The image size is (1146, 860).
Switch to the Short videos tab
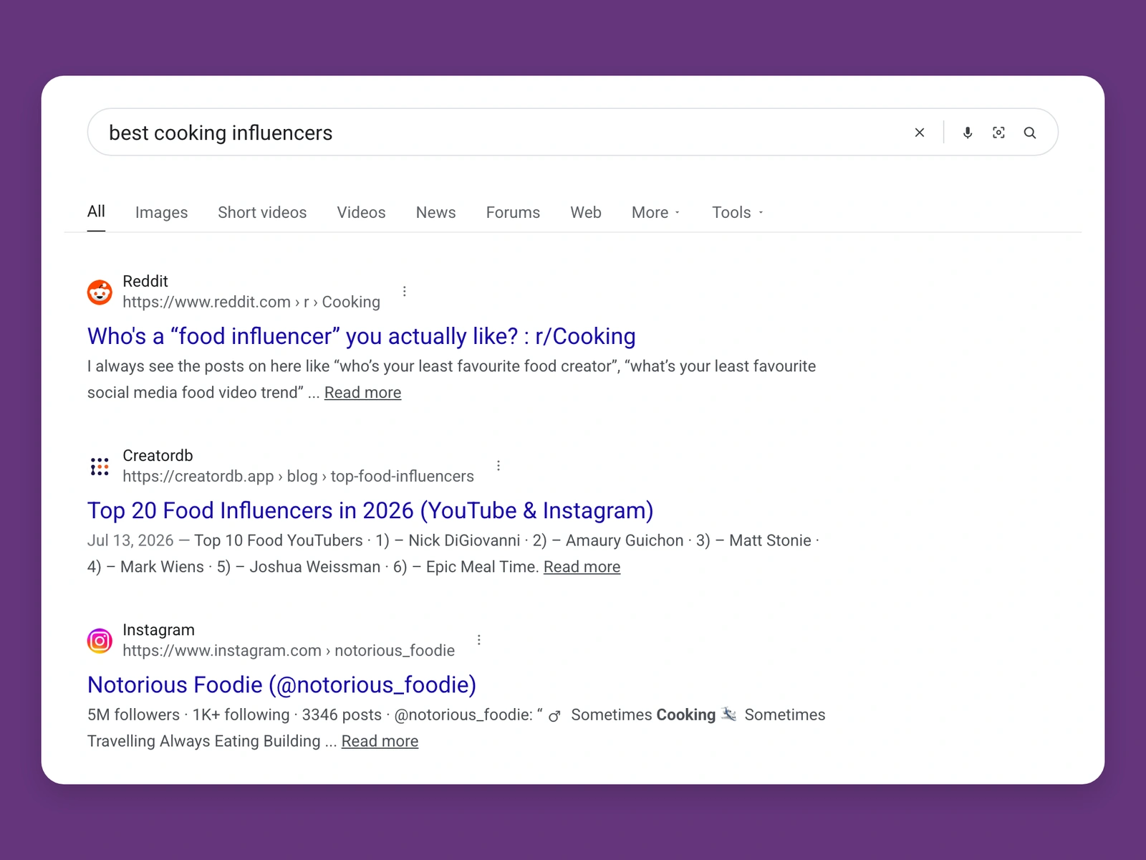point(262,213)
